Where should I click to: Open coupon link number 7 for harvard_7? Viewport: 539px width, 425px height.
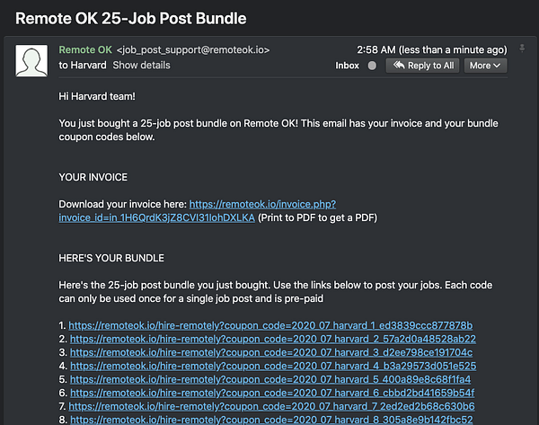(x=272, y=406)
